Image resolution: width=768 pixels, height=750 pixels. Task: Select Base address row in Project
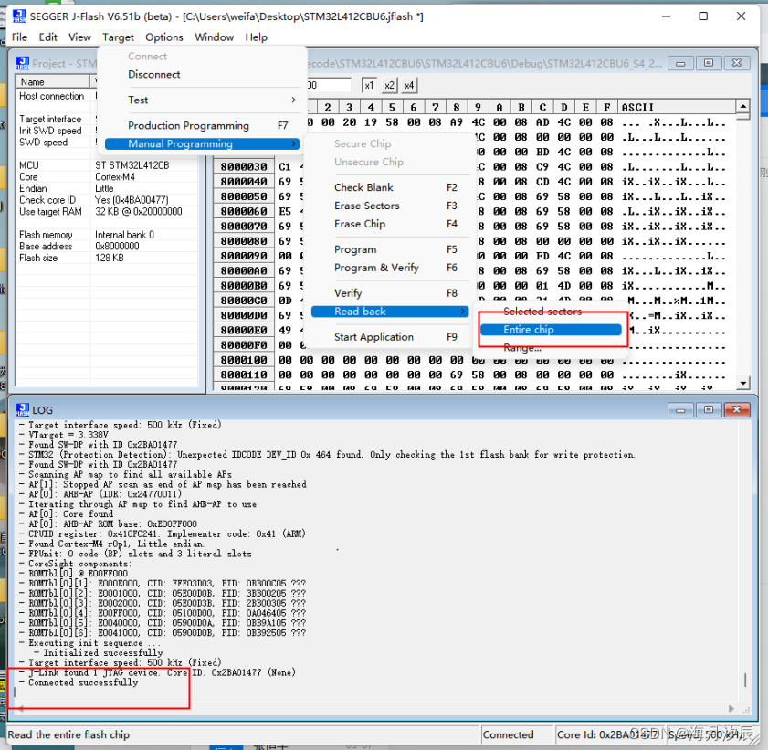point(107,247)
